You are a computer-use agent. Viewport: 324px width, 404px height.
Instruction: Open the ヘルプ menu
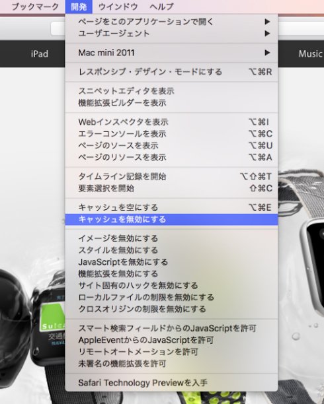click(161, 7)
